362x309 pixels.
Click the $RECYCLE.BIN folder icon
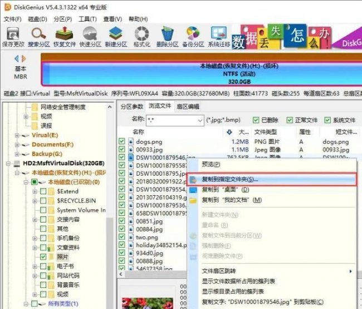coord(51,201)
